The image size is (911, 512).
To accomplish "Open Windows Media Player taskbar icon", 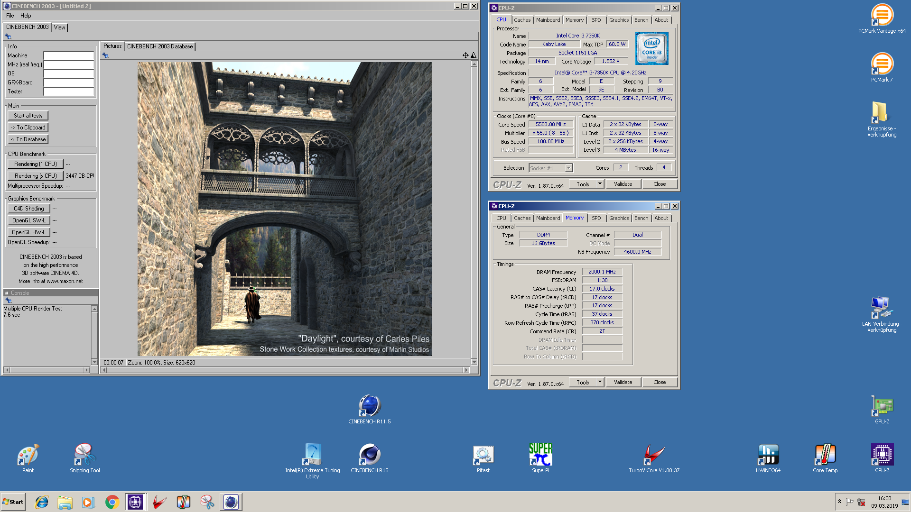I will pos(88,502).
